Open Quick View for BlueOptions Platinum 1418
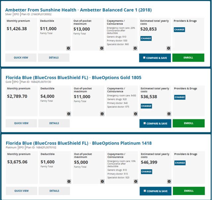This screenshot has height=200, width=212. (x=21, y=191)
